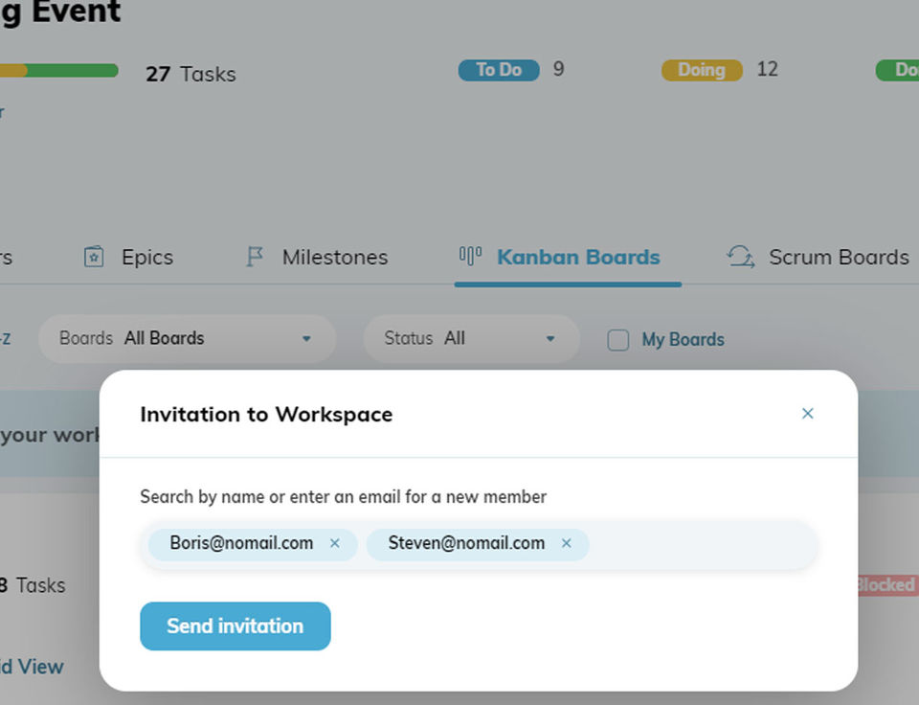The width and height of the screenshot is (919, 705).
Task: Click the Milestones flag icon
Action: pyautogui.click(x=255, y=257)
